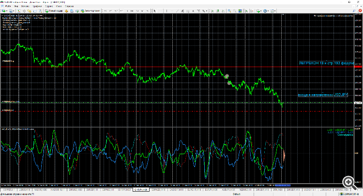Toggle chart auto scroll
This screenshot has width=363, height=196.
click(246, 11)
